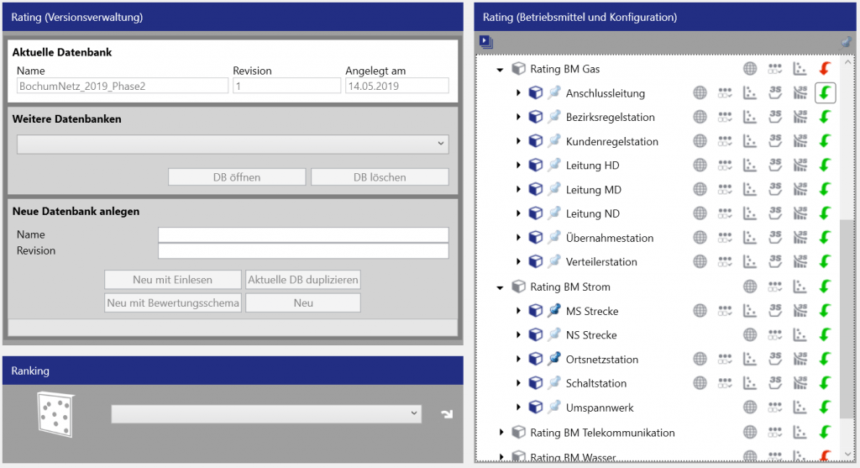
Task: Expand the Rating BM Telekommunikation node
Action: (501, 433)
